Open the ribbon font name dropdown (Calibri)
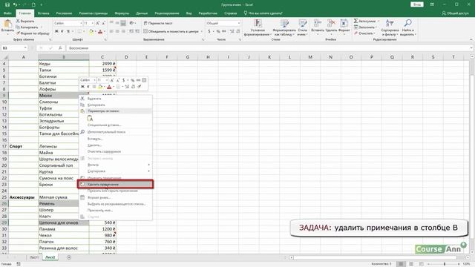475x267 pixels. click(81, 23)
